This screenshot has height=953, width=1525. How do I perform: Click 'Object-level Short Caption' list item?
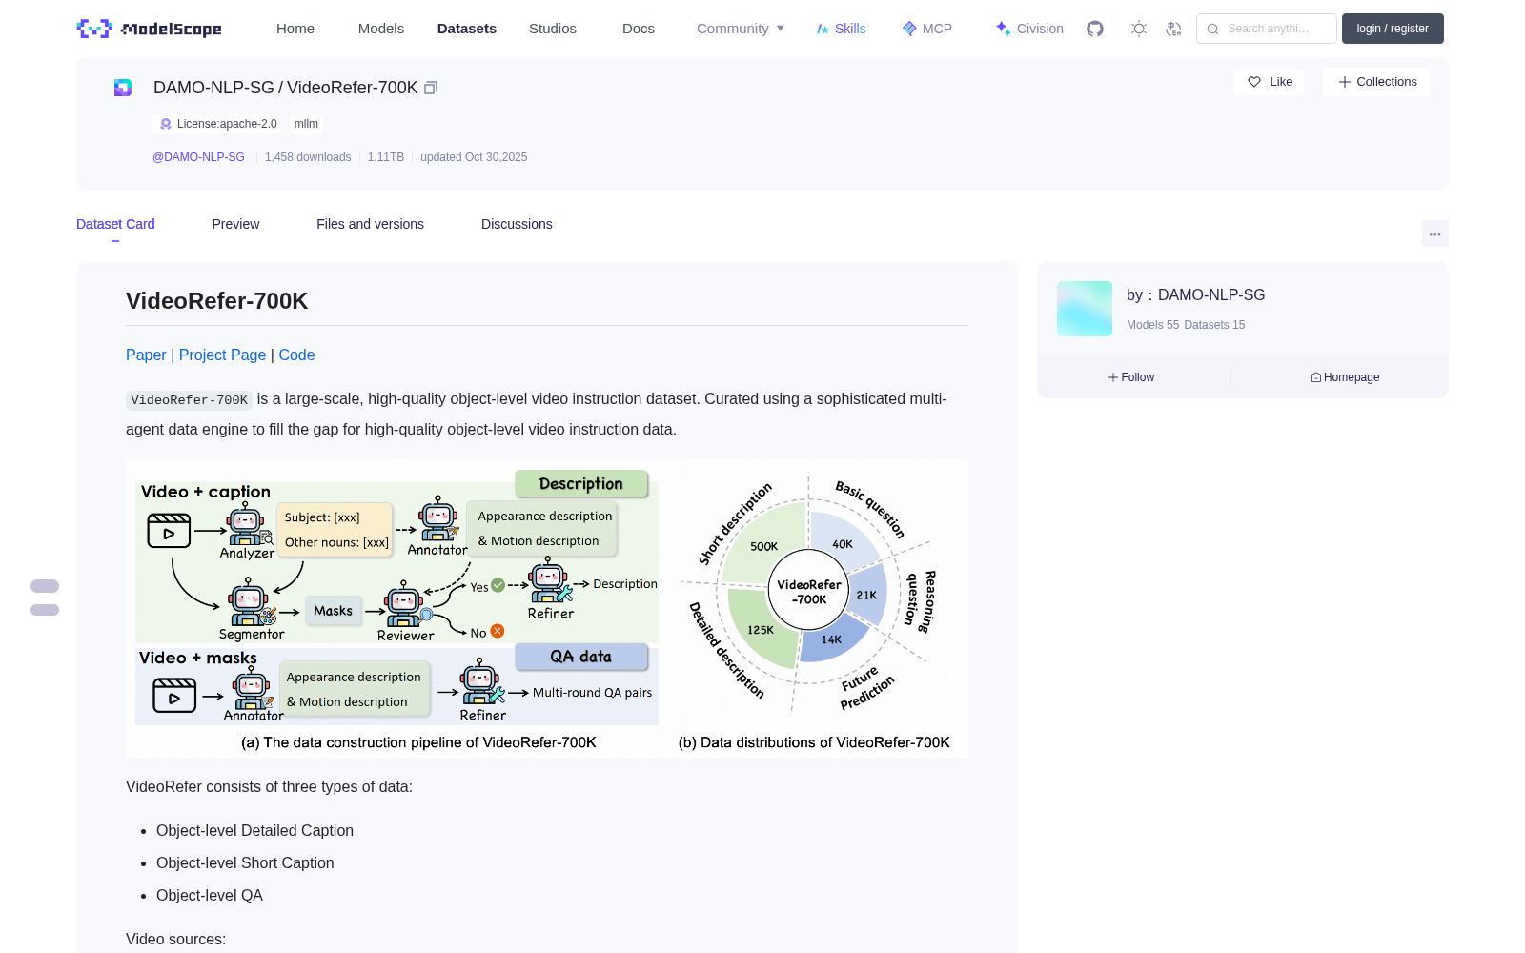(245, 863)
